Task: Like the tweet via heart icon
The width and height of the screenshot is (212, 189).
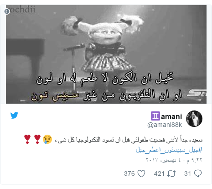Action: click(141, 173)
